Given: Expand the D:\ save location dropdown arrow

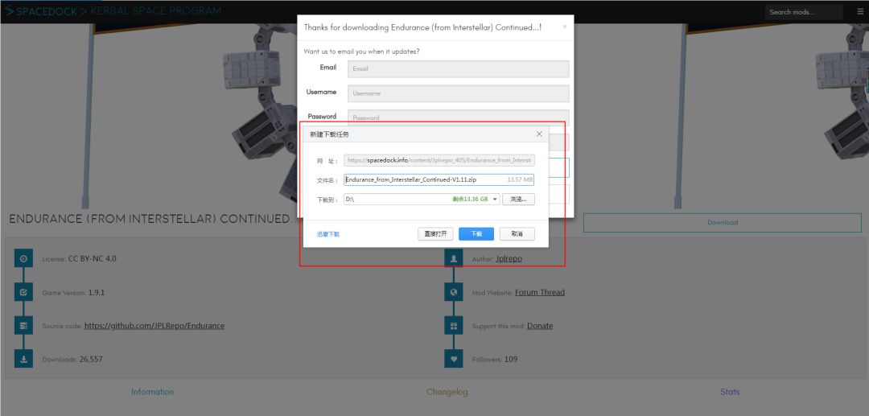Looking at the screenshot, I should point(495,200).
